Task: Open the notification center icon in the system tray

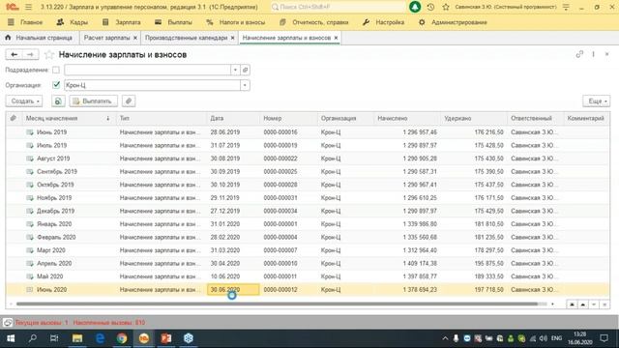Action: point(604,338)
